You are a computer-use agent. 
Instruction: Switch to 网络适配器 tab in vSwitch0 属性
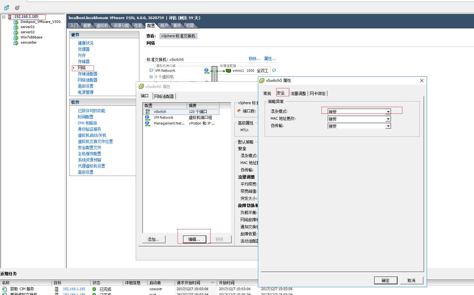point(164,96)
